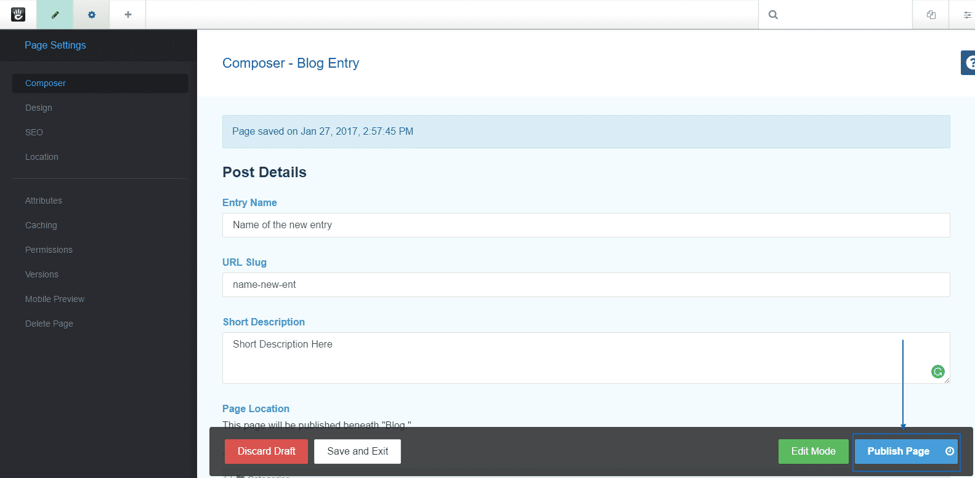Screen dimensions: 975x478
Task: Click the blue help question mark icon
Action: pos(969,63)
